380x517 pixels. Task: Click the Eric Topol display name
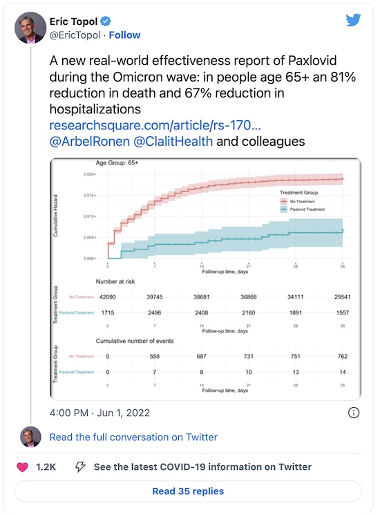(73, 21)
